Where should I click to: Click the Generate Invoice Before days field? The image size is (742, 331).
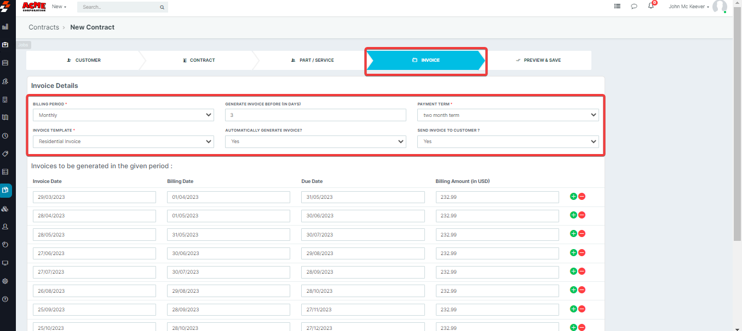[x=315, y=115]
